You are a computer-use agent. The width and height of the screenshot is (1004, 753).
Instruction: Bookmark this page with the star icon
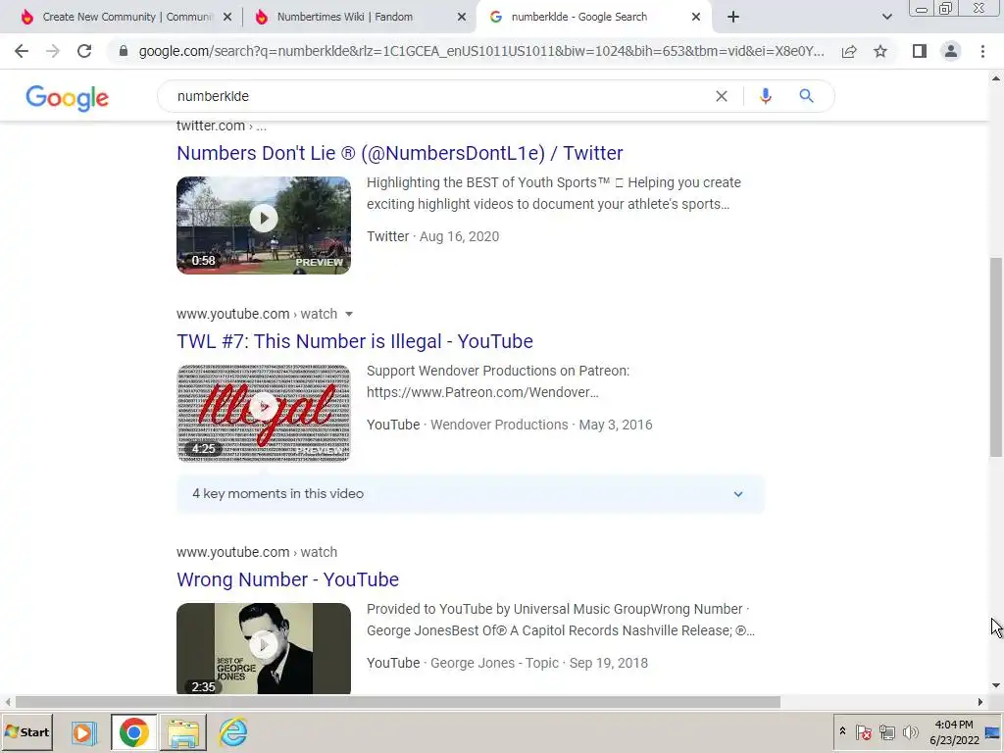880,51
